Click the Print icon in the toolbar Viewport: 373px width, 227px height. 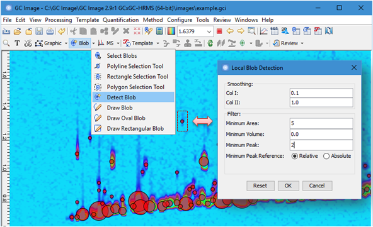(x=50, y=31)
